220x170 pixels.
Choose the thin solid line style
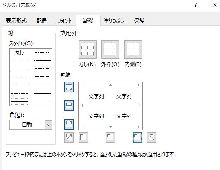click(x=19, y=102)
